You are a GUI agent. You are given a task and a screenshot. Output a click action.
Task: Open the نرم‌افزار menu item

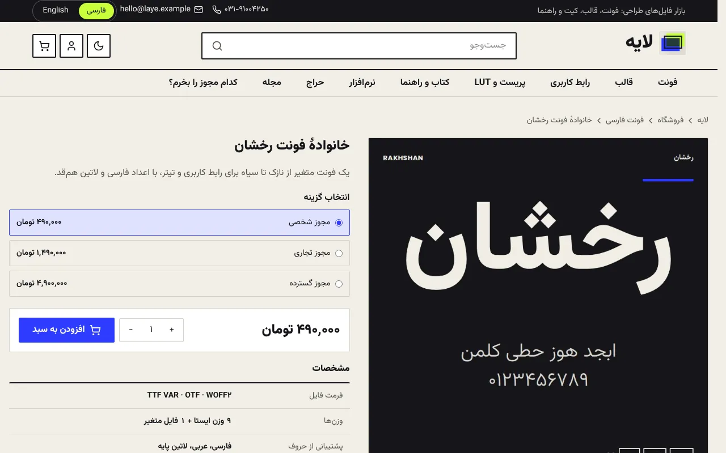coord(362,83)
